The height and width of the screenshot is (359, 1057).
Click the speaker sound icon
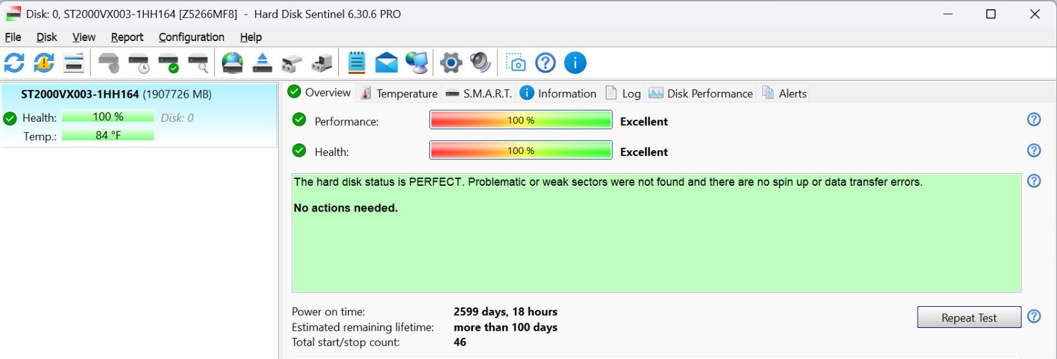[480, 63]
